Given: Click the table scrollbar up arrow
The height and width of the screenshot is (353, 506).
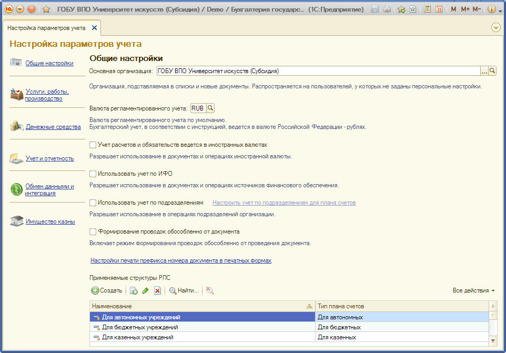Looking at the screenshot, I should pos(493,306).
